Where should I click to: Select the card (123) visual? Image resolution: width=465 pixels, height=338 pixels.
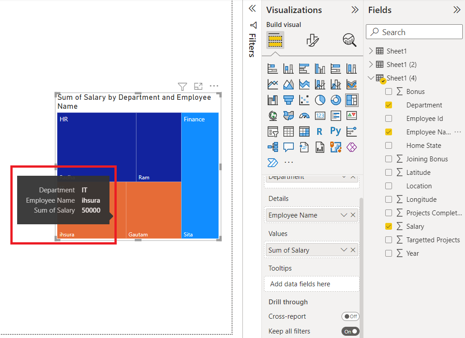coord(320,116)
